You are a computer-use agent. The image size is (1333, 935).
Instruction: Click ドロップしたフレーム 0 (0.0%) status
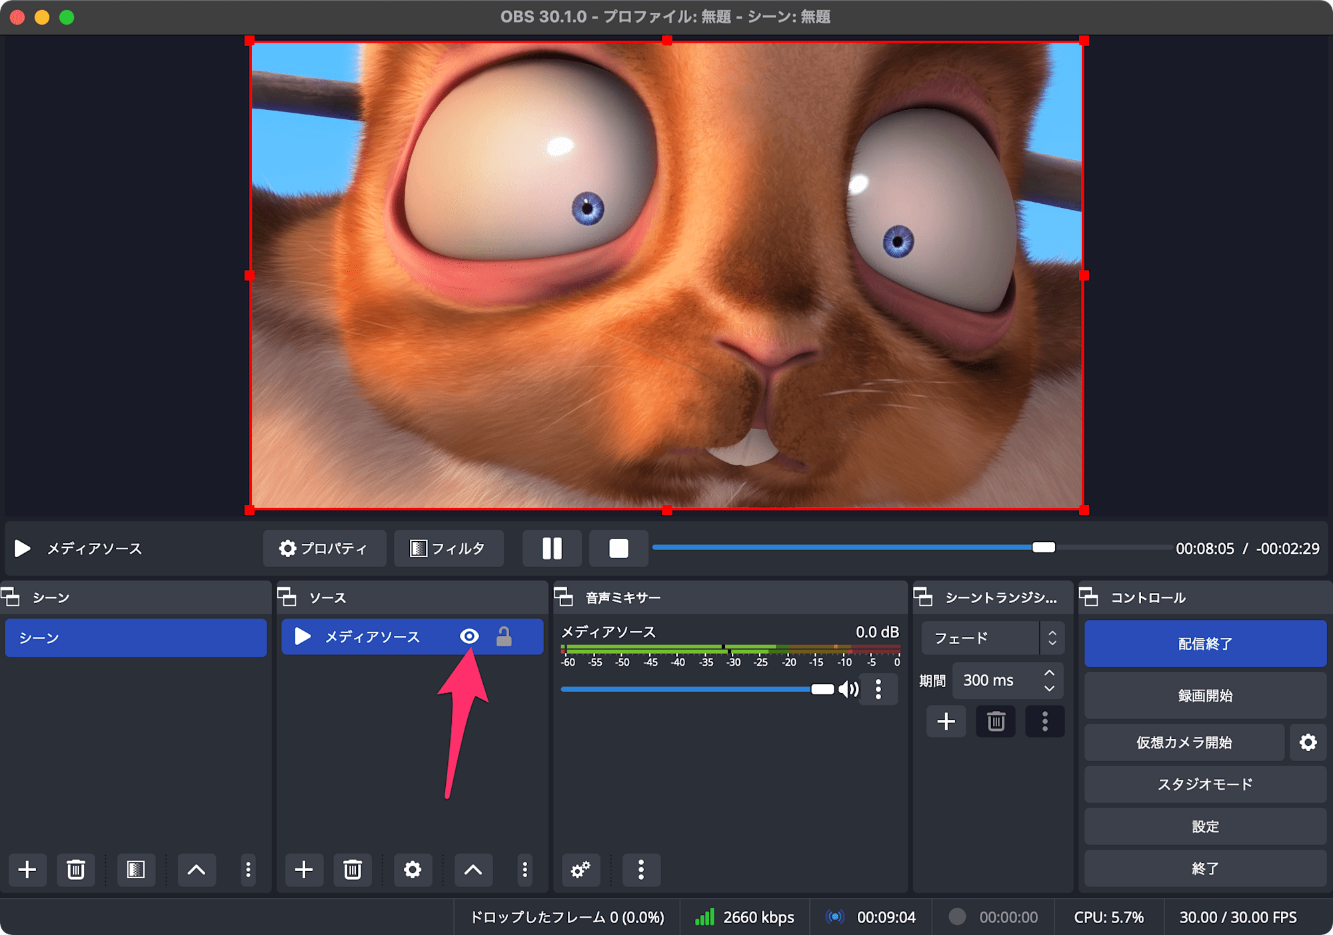567,918
